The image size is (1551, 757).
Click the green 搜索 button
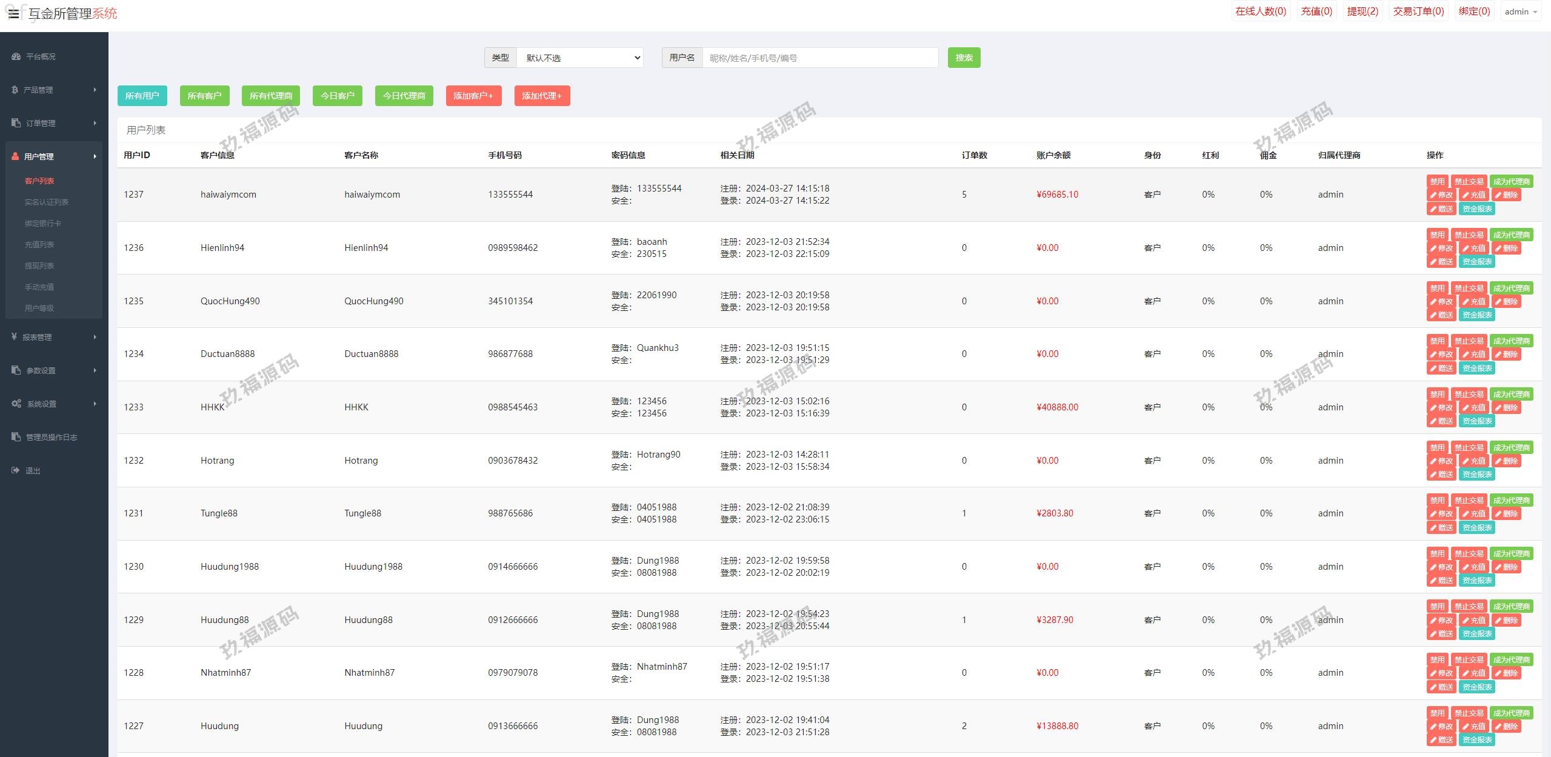pos(964,58)
